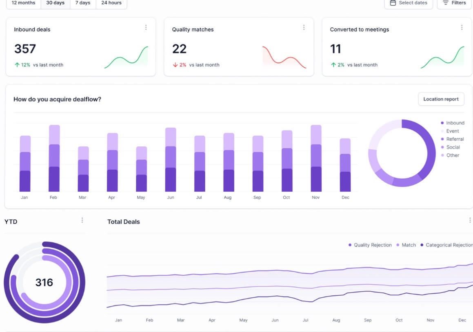The image size is (473, 332).
Task: Open the Location report
Action: point(441,99)
